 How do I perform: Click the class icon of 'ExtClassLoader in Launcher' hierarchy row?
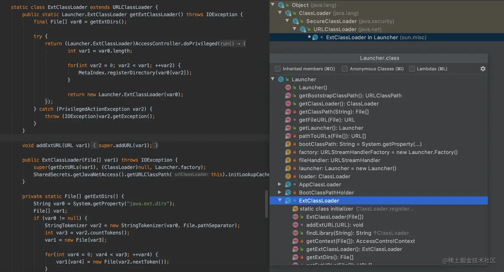[x=315, y=37]
